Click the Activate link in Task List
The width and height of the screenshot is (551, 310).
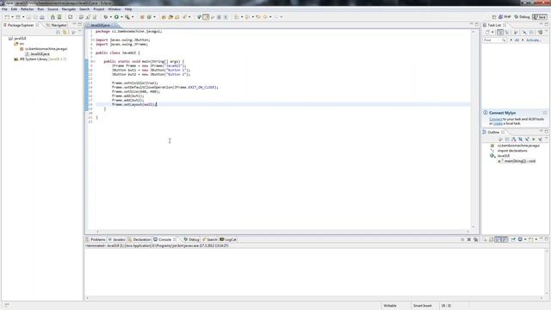pos(533,40)
